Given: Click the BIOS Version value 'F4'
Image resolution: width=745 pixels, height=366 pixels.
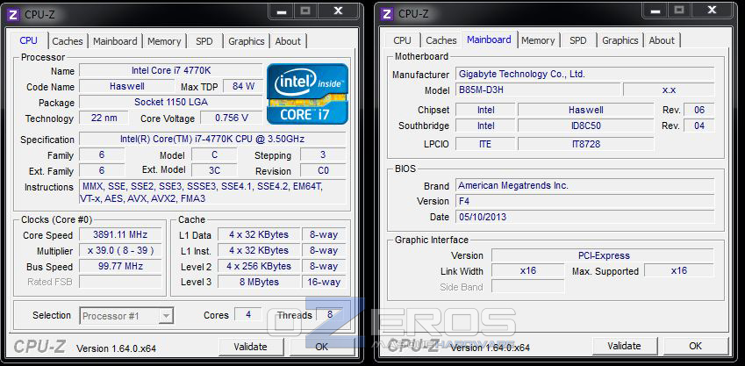Looking at the screenshot, I should point(585,201).
